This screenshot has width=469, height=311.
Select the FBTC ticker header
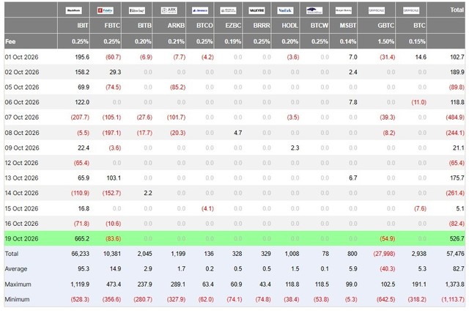tap(112, 26)
